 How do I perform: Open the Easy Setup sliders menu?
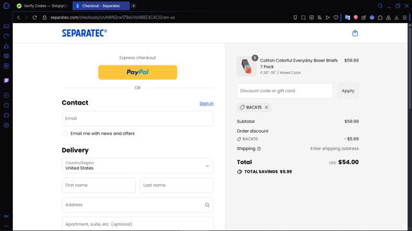[405, 17]
